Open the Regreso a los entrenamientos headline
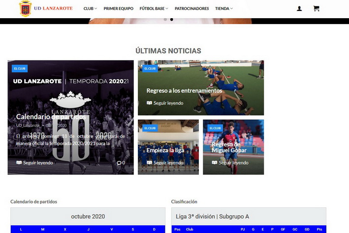 [x=184, y=91]
